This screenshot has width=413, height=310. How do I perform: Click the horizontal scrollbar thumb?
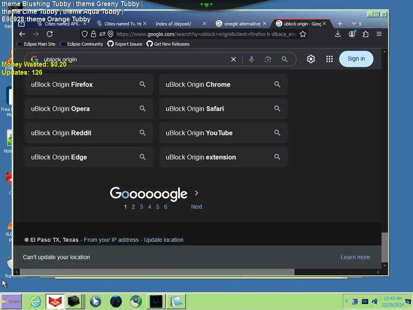157,272
